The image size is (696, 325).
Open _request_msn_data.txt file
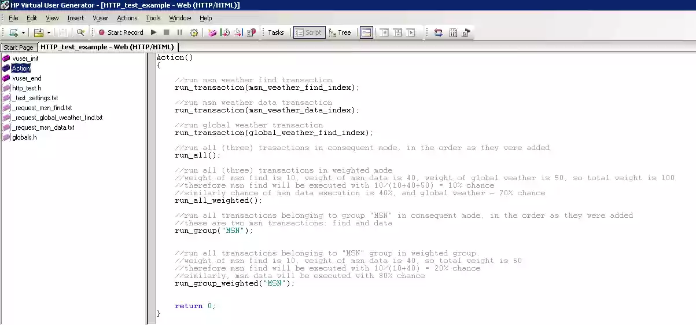(x=43, y=127)
